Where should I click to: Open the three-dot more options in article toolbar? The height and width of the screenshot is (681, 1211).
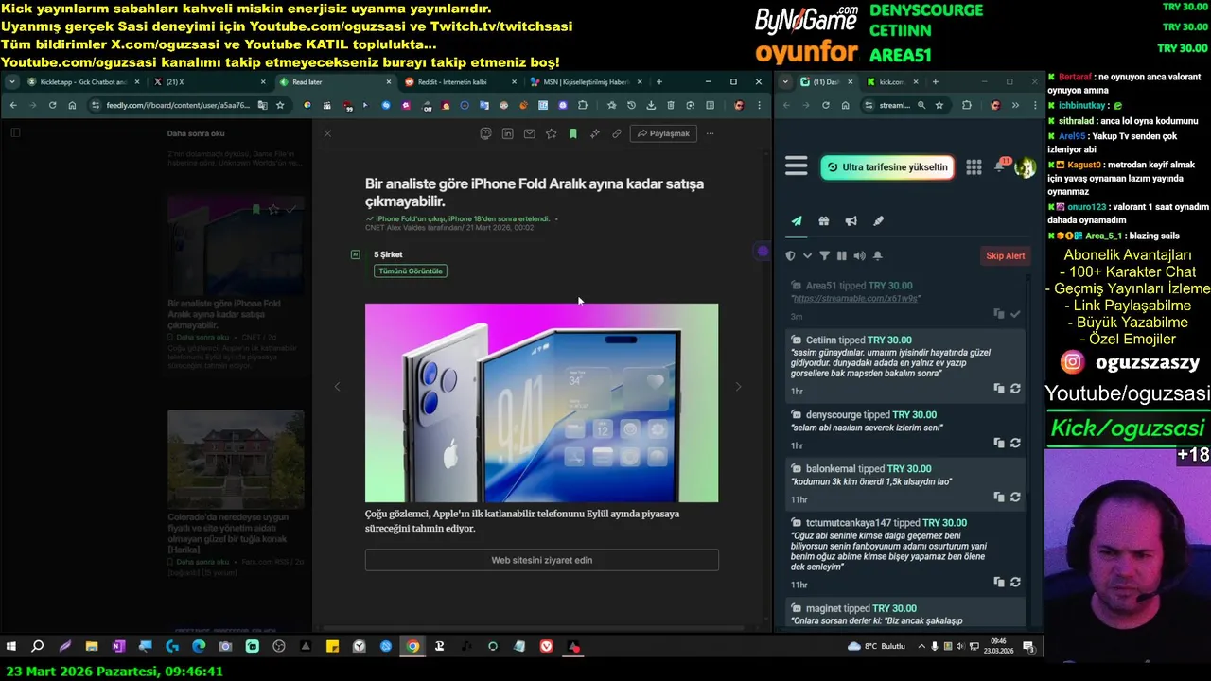click(711, 133)
